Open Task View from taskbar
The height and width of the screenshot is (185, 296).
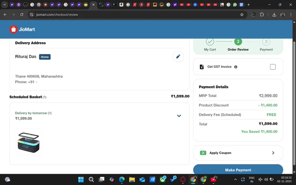point(101,179)
